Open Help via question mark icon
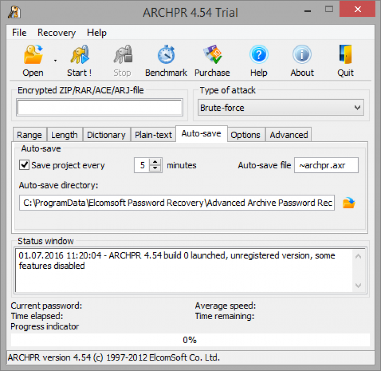381x371 pixels. click(259, 54)
